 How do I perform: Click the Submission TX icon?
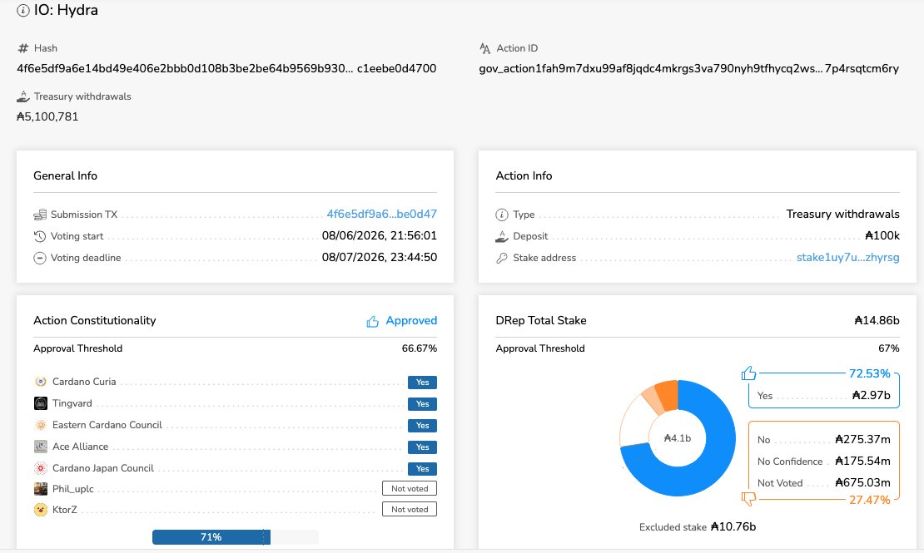click(39, 215)
